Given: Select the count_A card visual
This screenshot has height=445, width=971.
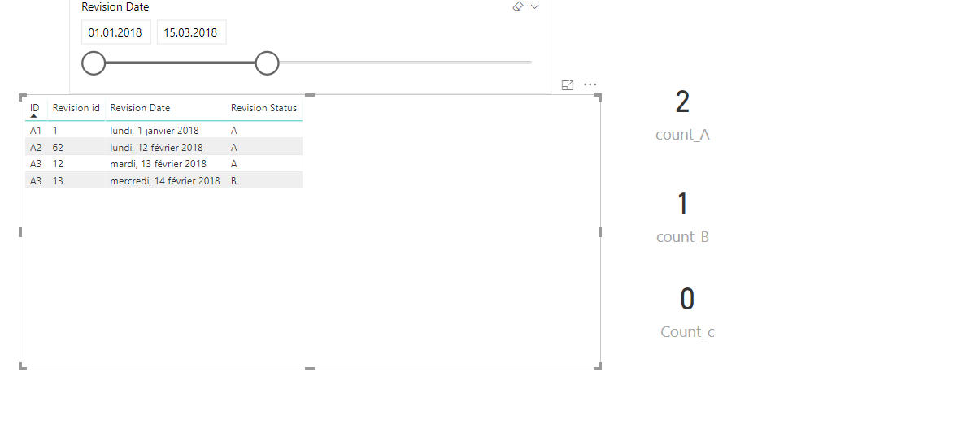Looking at the screenshot, I should (682, 115).
